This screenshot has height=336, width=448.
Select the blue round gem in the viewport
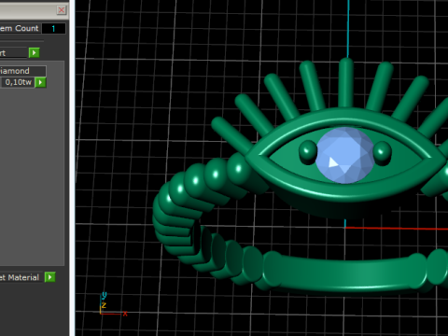344,155
